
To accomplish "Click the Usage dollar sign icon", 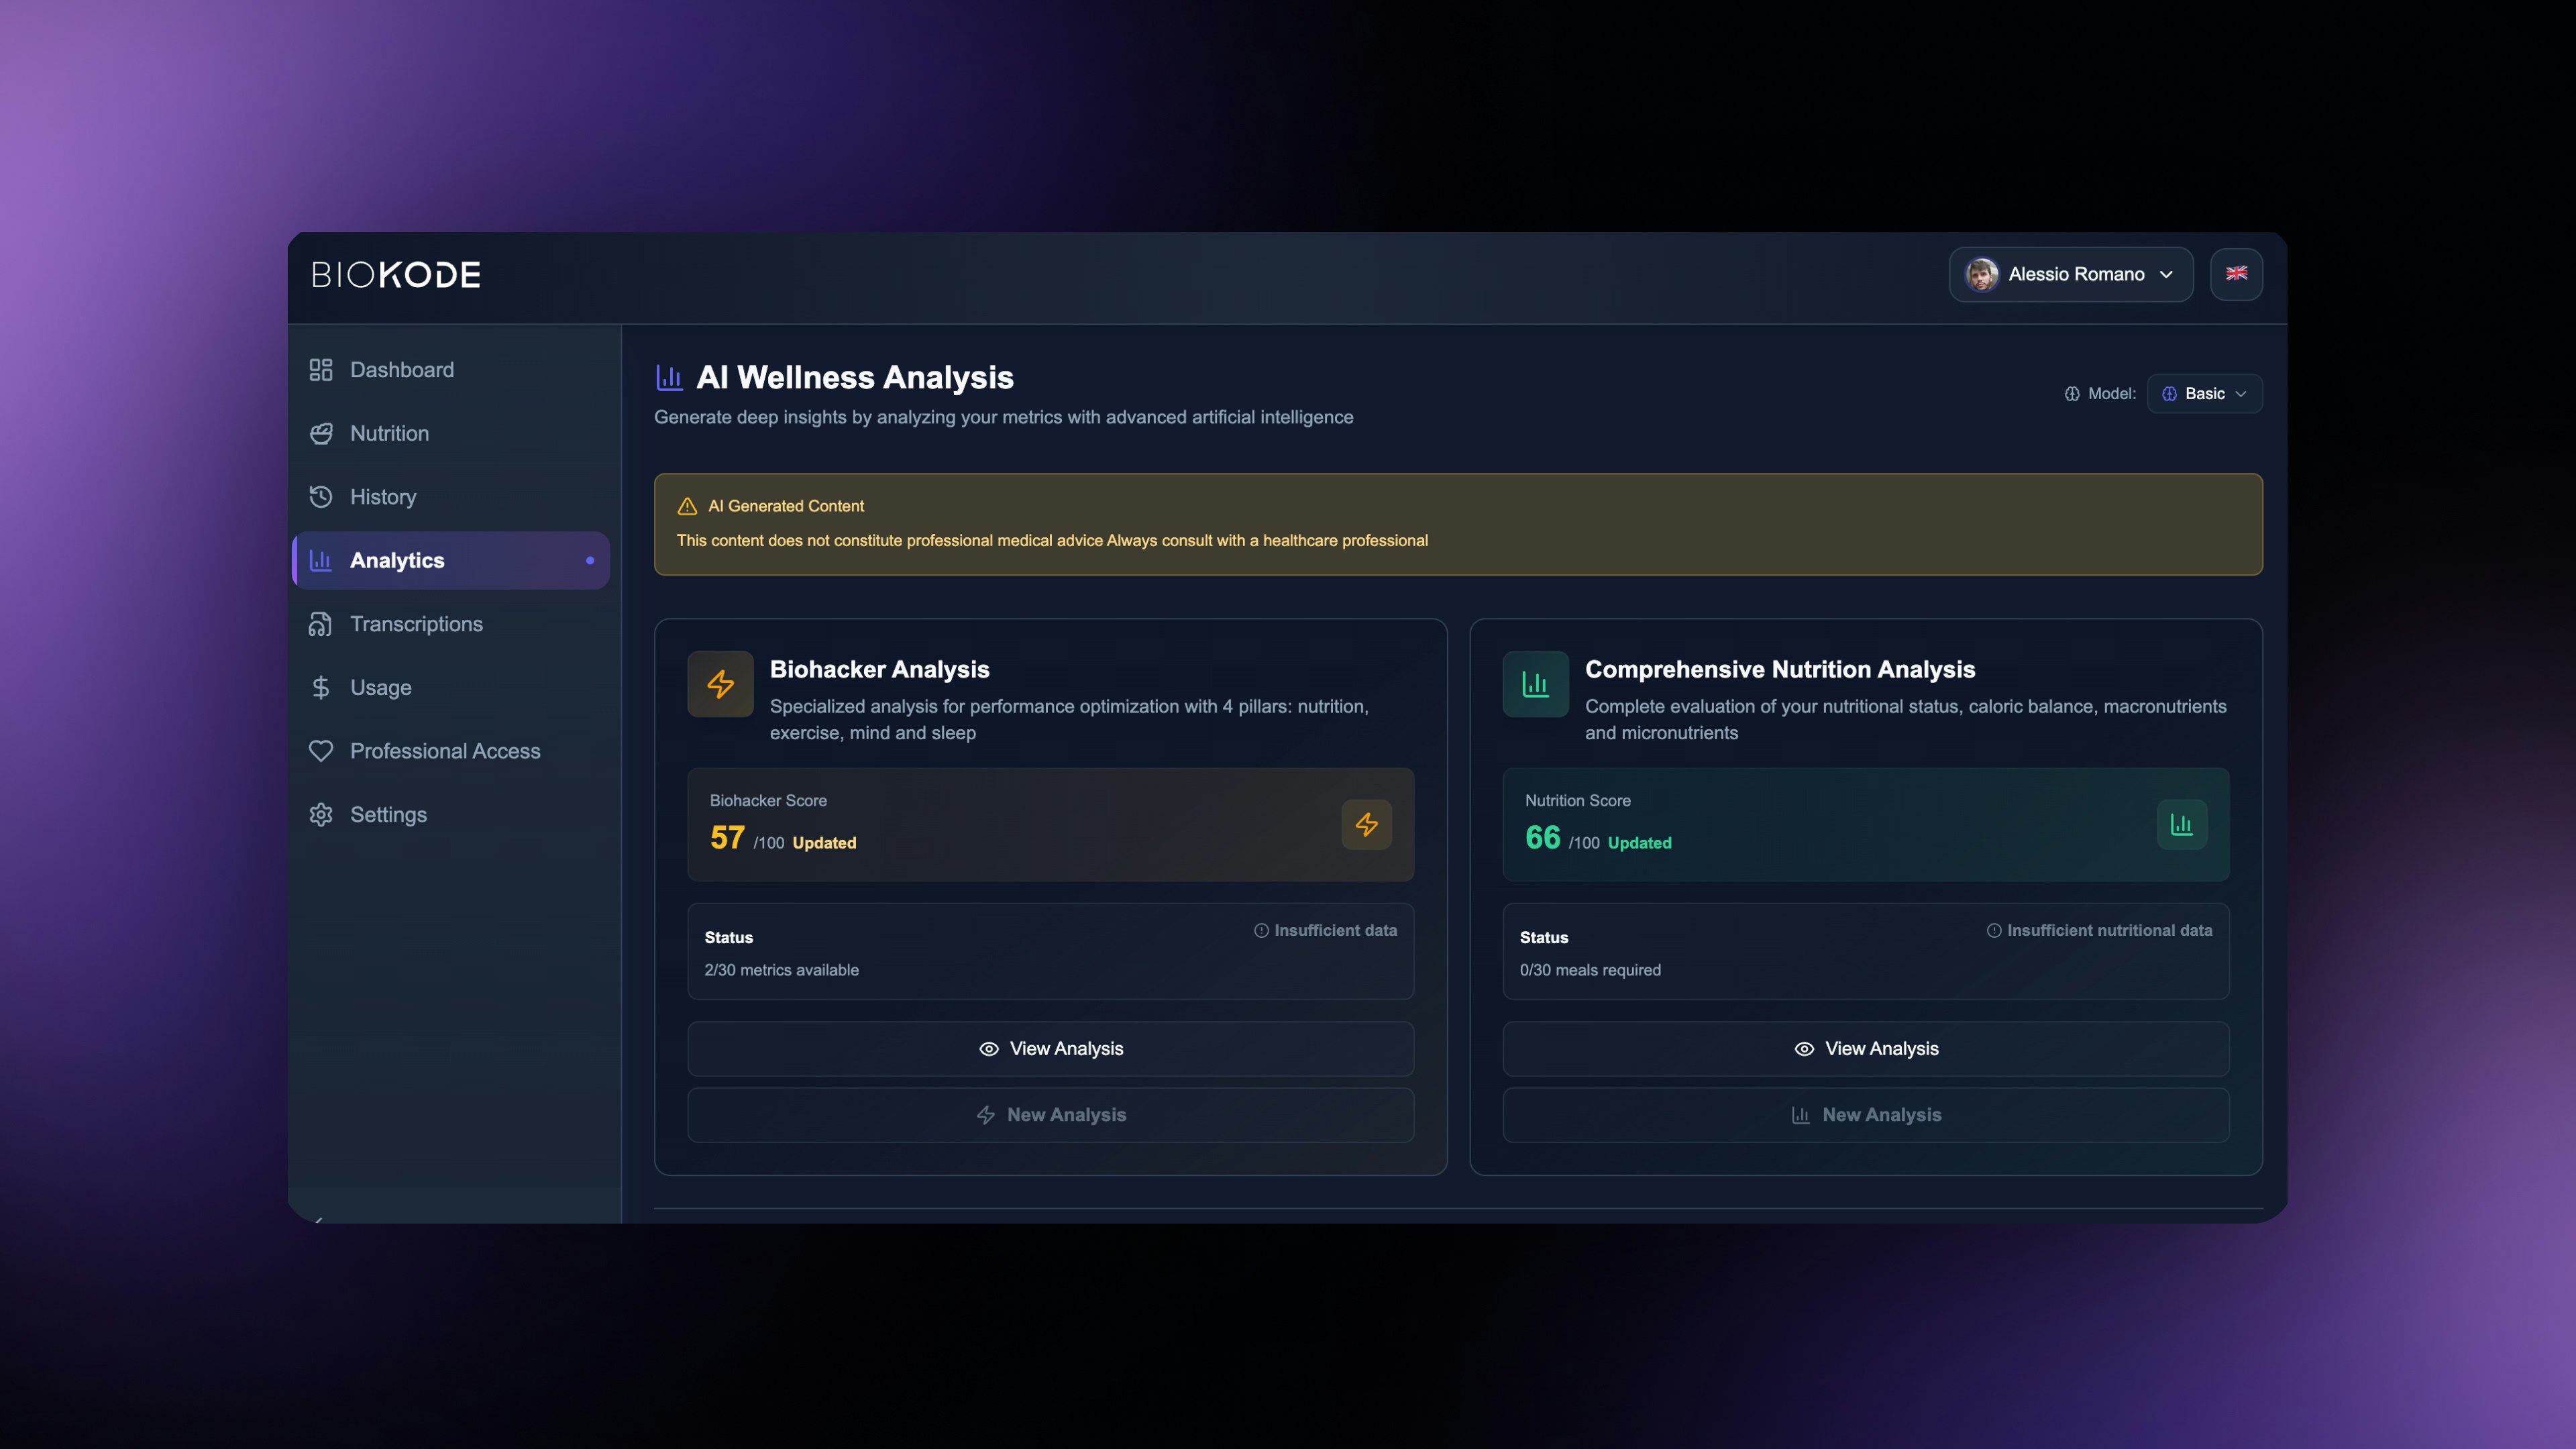I will 320,688.
